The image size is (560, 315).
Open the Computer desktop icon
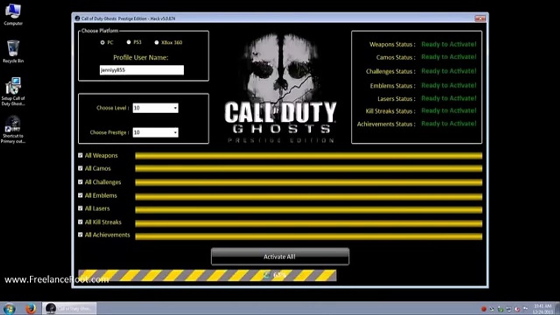pyautogui.click(x=13, y=14)
